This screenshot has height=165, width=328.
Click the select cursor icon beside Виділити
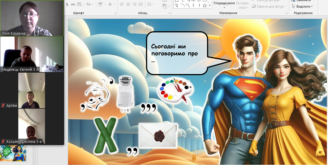[x=293, y=6]
